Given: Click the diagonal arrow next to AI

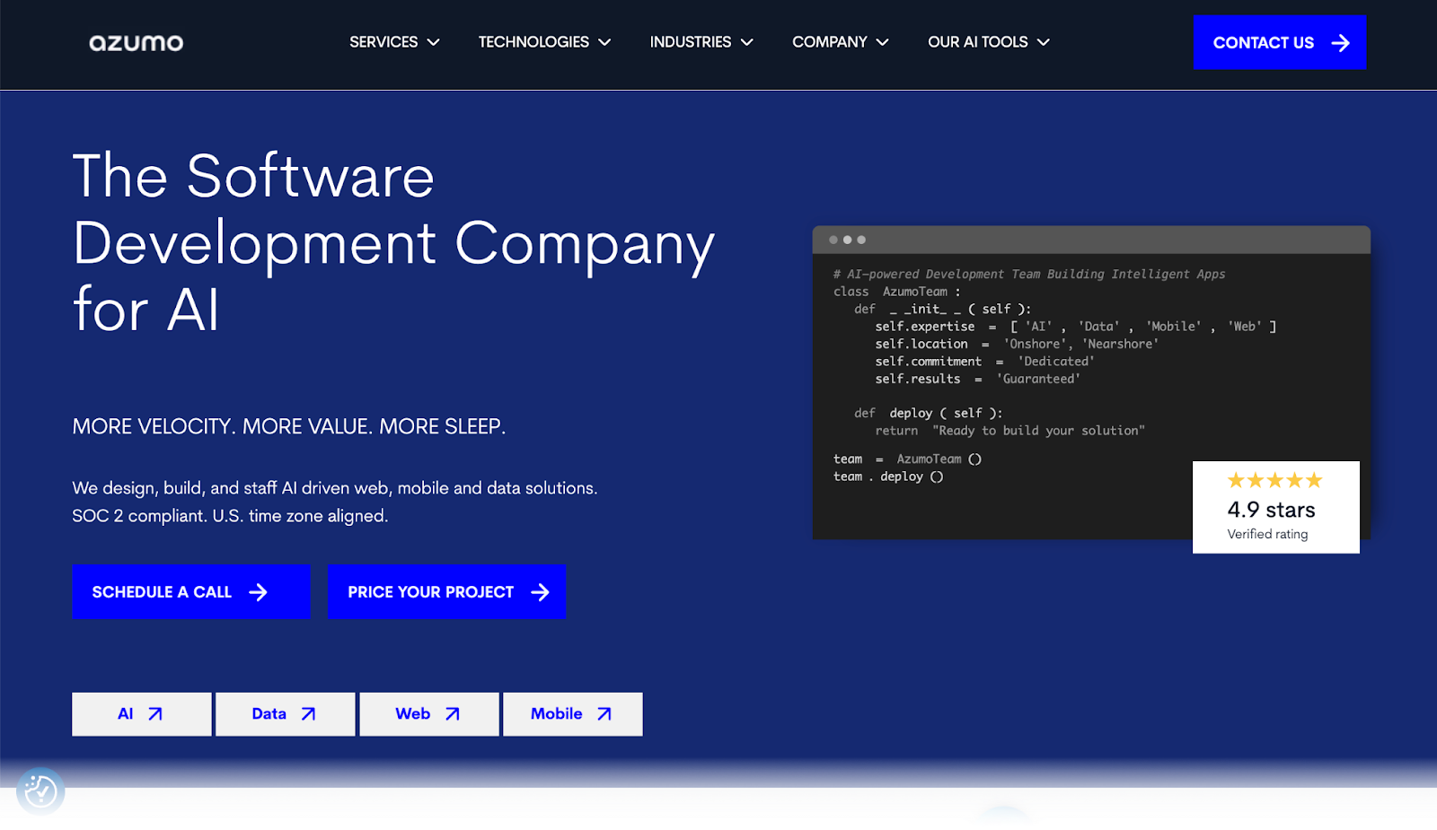Looking at the screenshot, I should [x=155, y=714].
